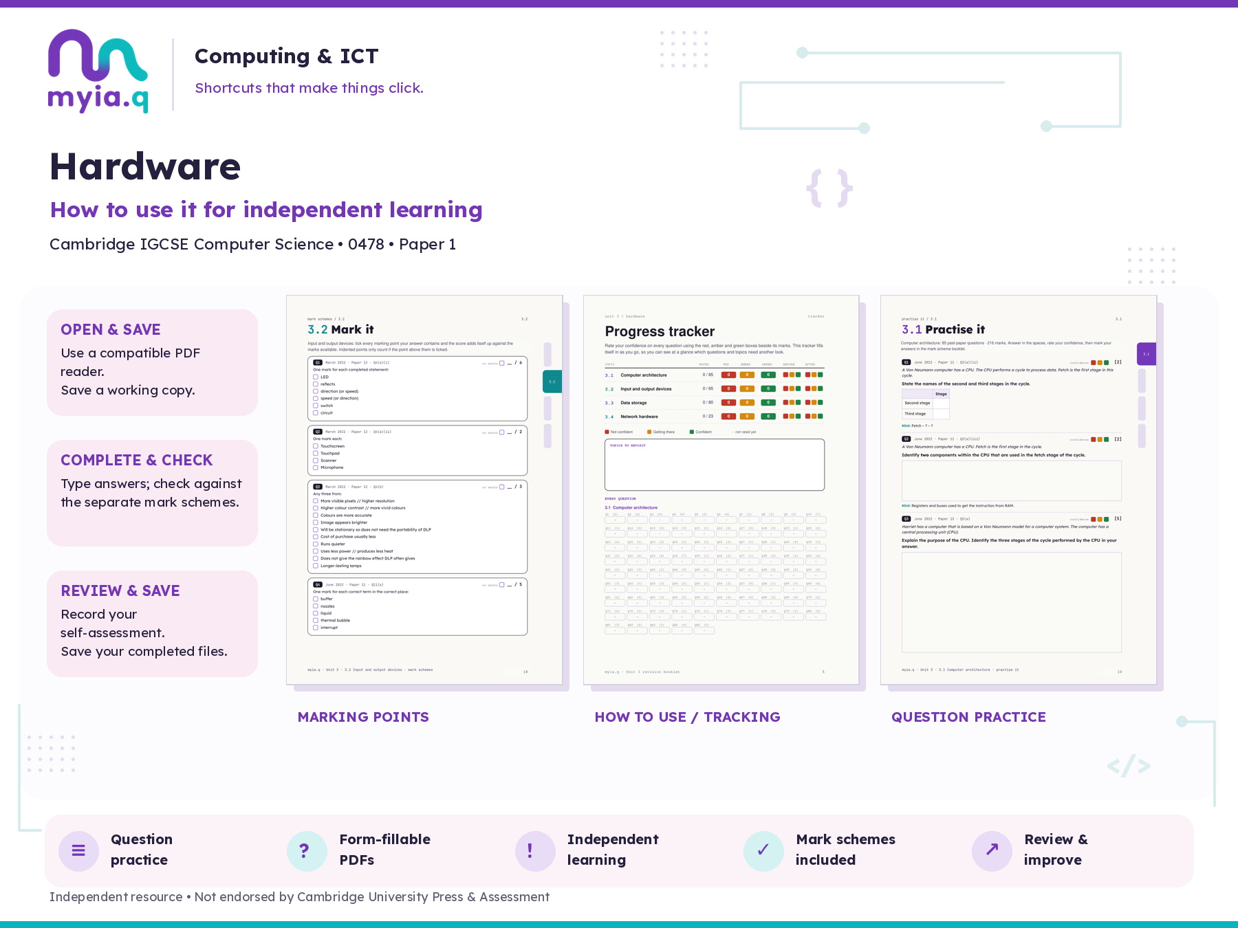The width and height of the screenshot is (1238, 928).
Task: Select the purple 3.1 side tab
Action: [x=1147, y=354]
